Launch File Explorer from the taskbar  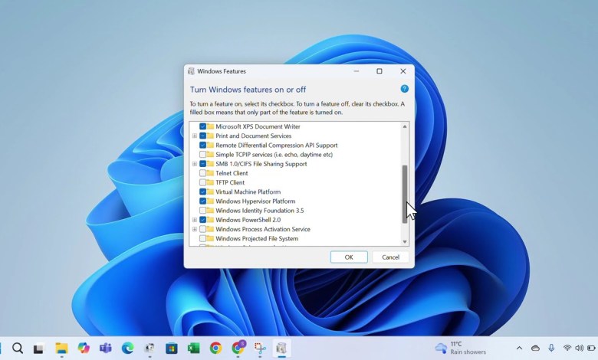pos(61,349)
